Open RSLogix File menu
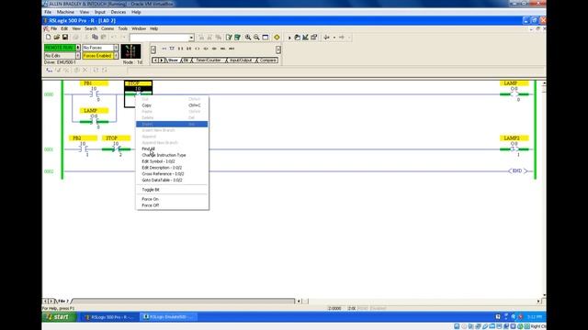Screen dimensions: 588x330 point(53,28)
